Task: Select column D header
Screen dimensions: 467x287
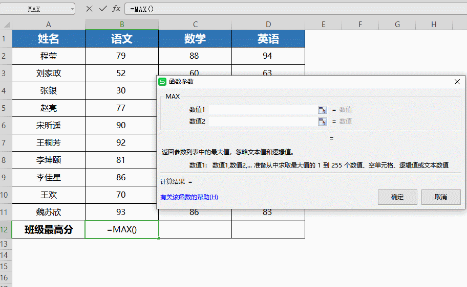Action: point(268,25)
